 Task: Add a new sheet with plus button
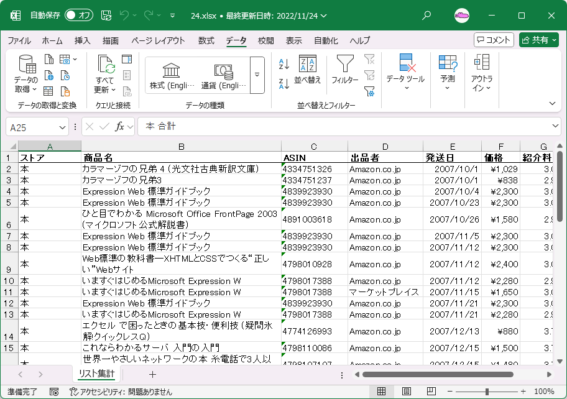pyautogui.click(x=152, y=374)
